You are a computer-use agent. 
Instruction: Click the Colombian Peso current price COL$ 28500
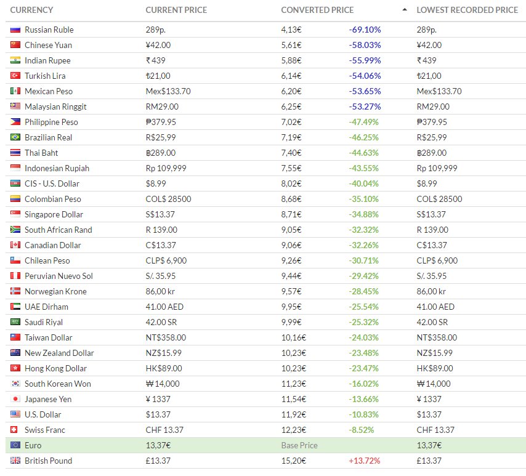click(x=168, y=200)
